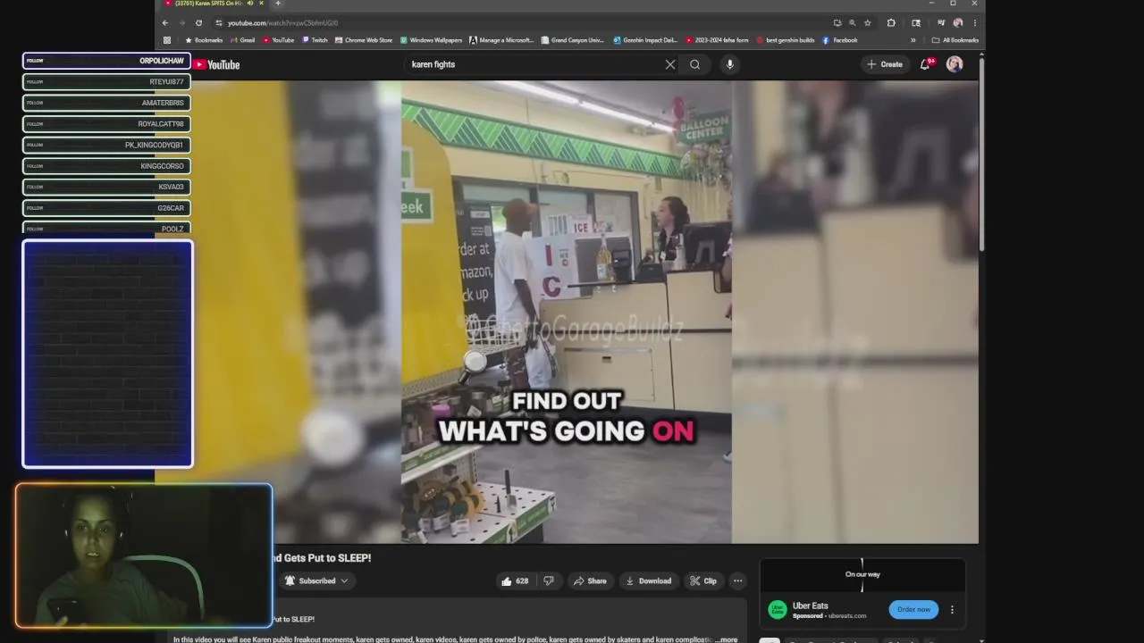Open Windows Wallpapers bookmark
Viewport: 1144px width, 643px height.
click(x=431, y=40)
